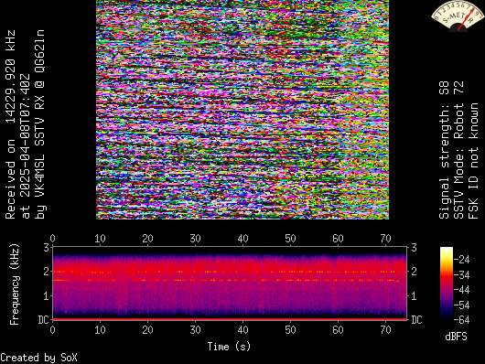
Task: Click the red S-Meter needle
Action: 467,18
